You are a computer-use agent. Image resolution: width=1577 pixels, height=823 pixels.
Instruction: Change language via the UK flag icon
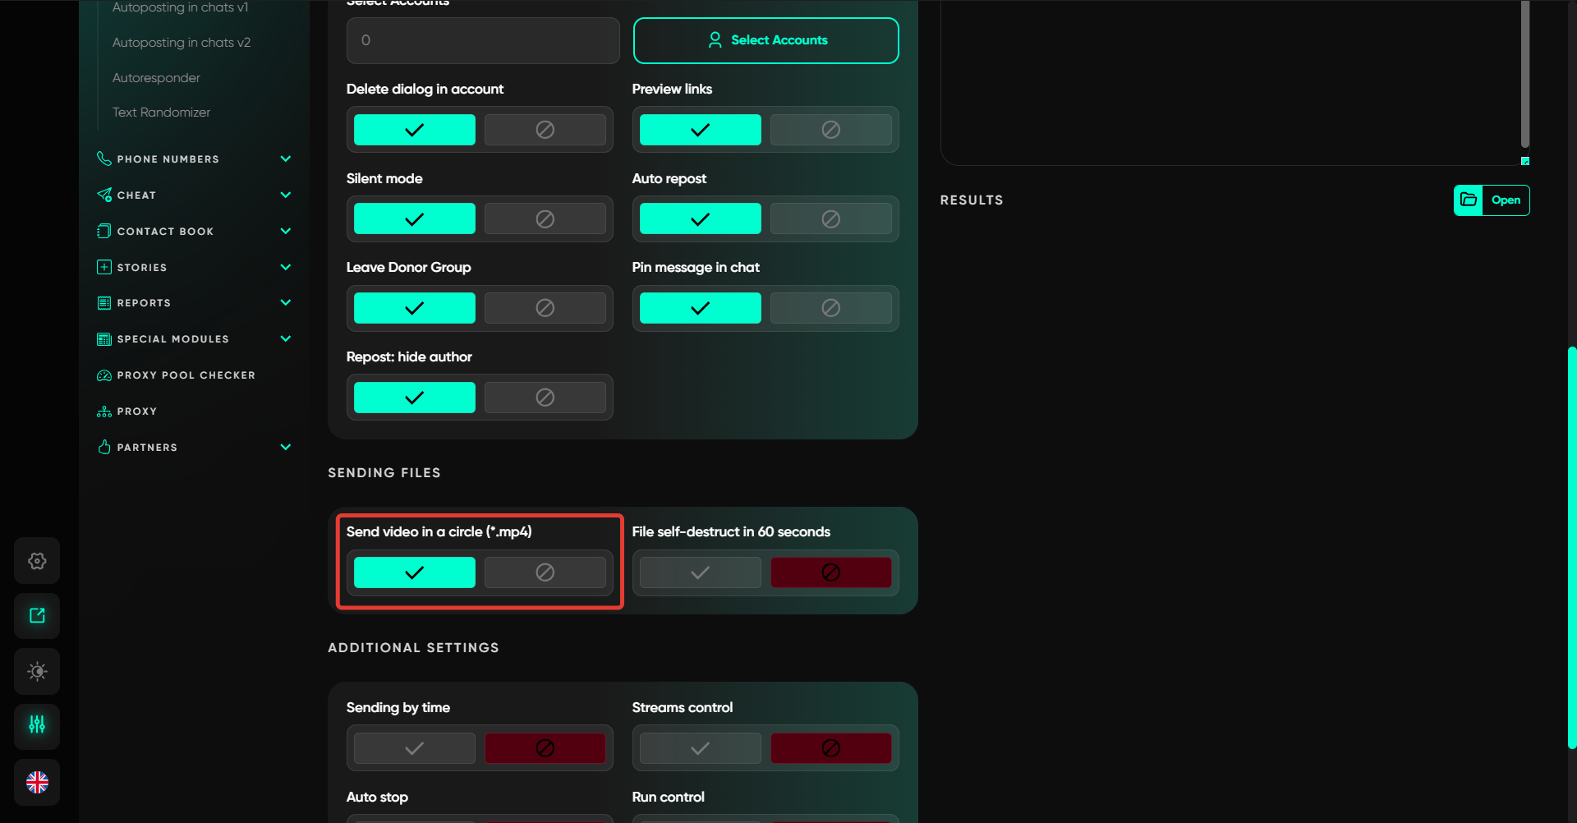pos(37,782)
